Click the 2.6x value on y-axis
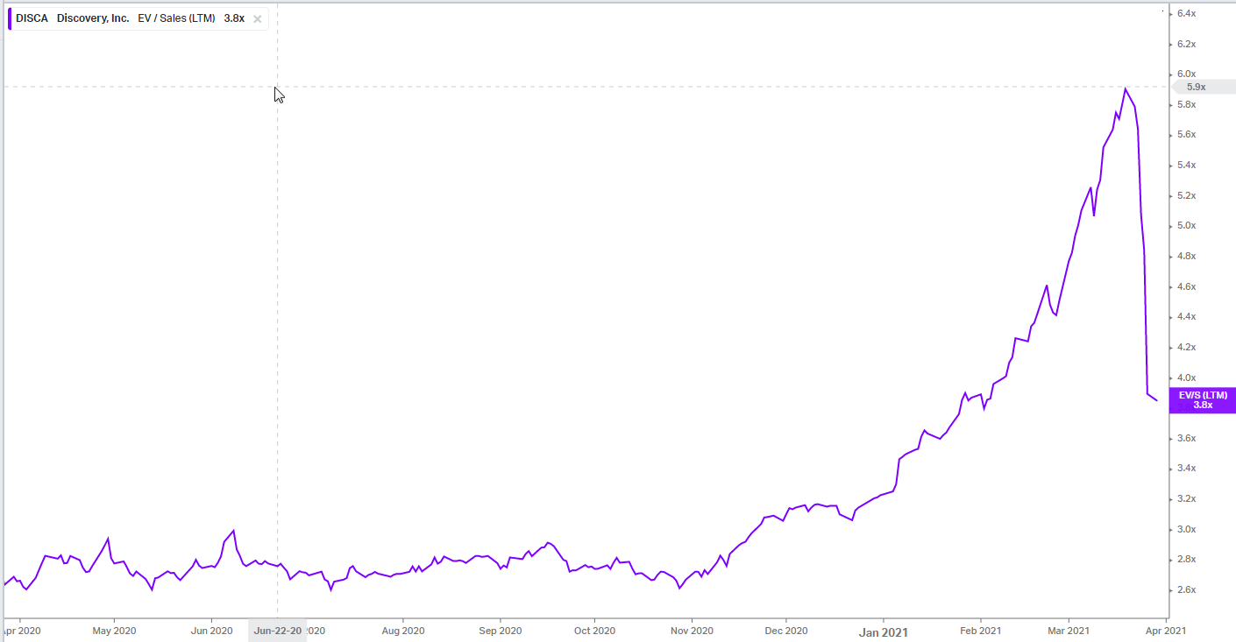Viewport: 1236px width, 642px height. [1186, 589]
